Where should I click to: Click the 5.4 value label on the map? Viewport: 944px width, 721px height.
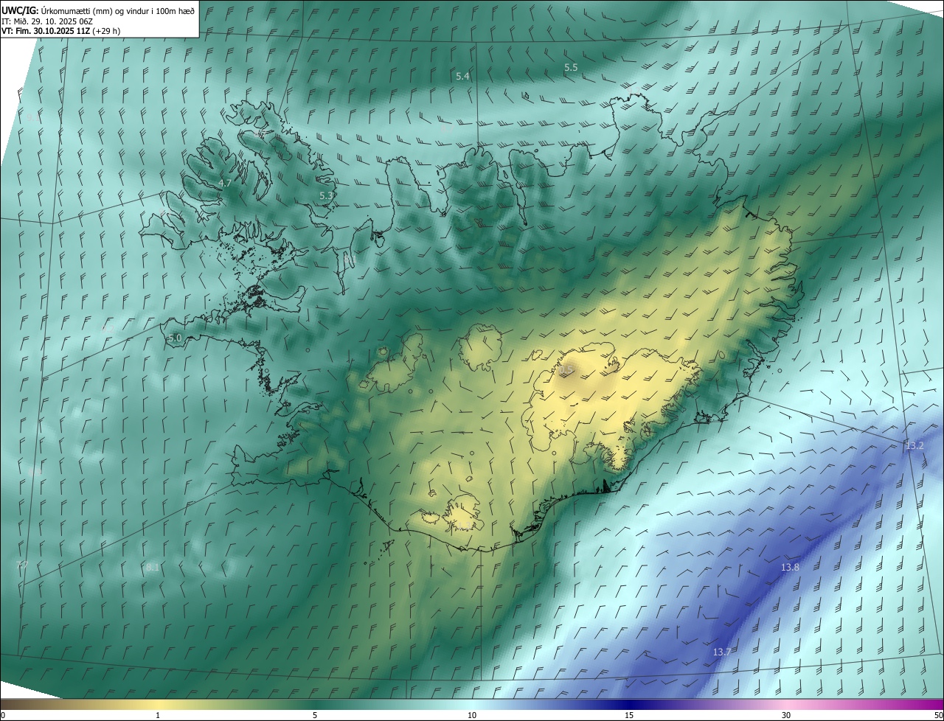click(462, 77)
